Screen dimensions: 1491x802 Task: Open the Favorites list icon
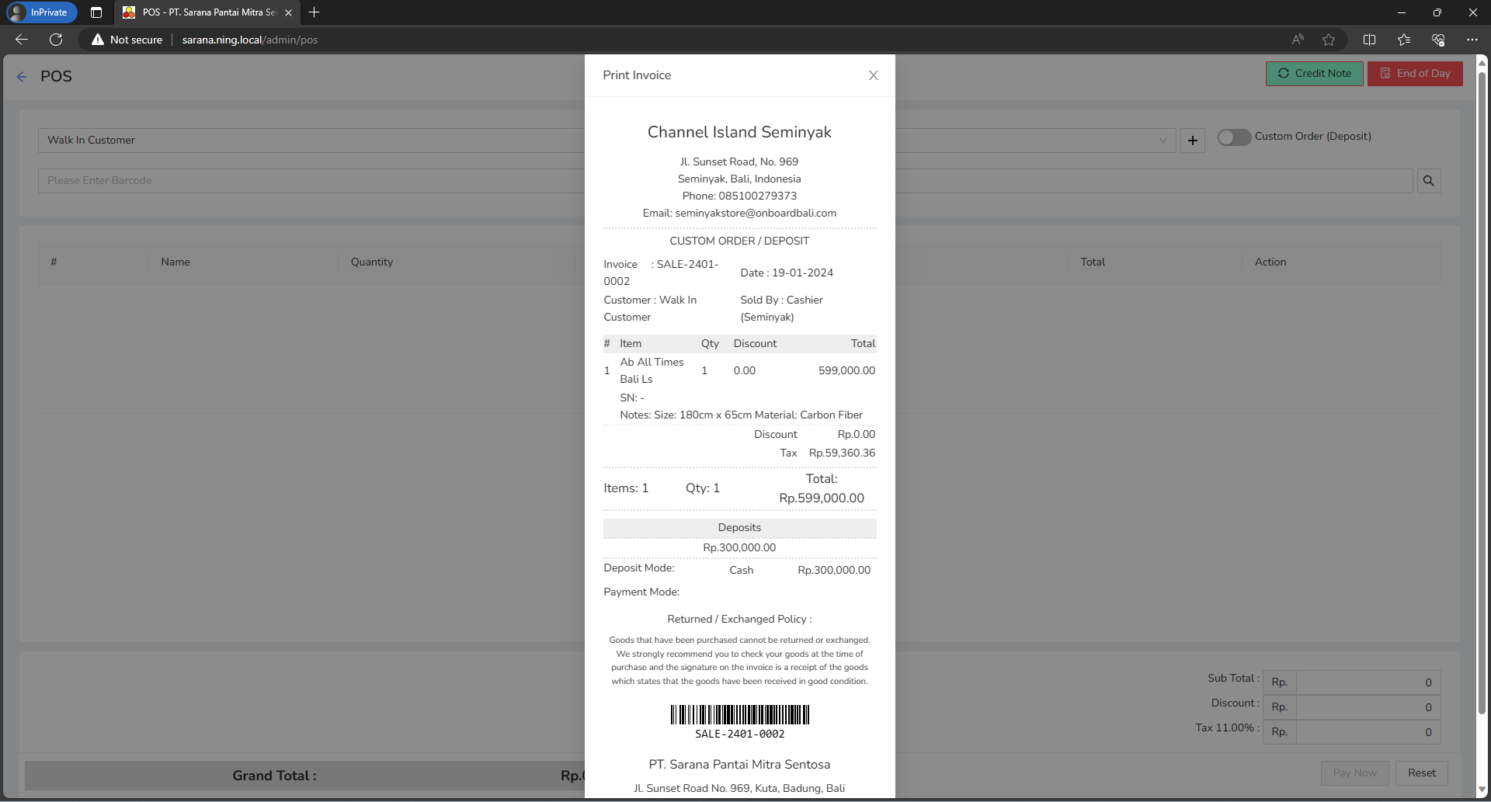pyautogui.click(x=1403, y=40)
